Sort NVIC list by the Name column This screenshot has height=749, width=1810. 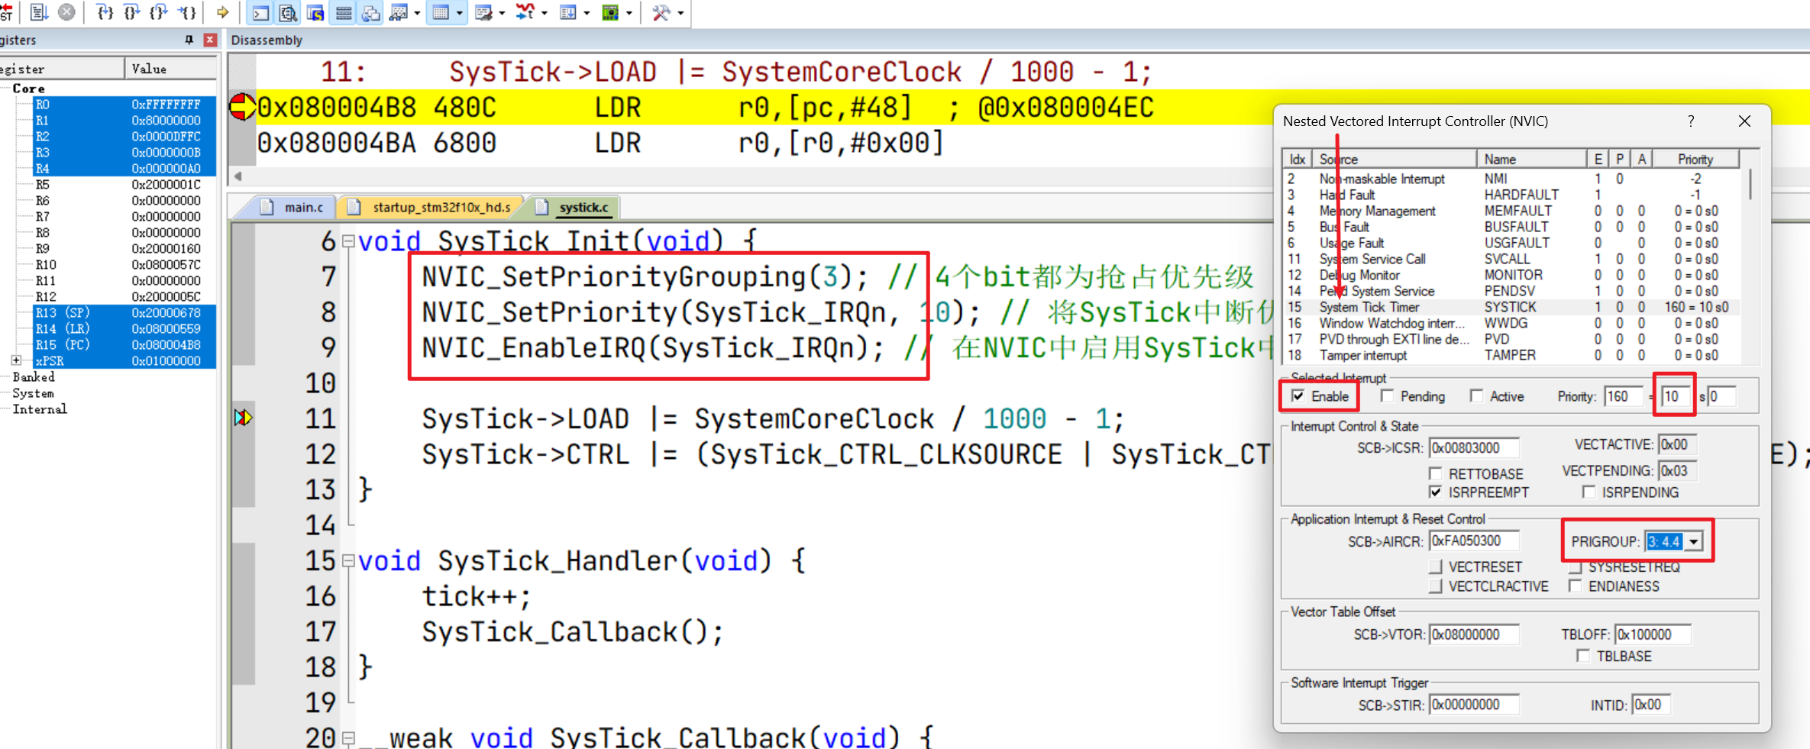click(1531, 159)
